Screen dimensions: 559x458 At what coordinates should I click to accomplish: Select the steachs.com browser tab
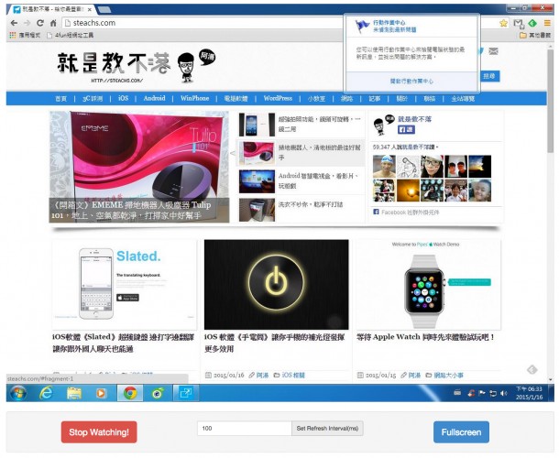tap(52, 9)
